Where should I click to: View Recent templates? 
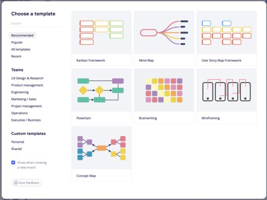pos(16,57)
